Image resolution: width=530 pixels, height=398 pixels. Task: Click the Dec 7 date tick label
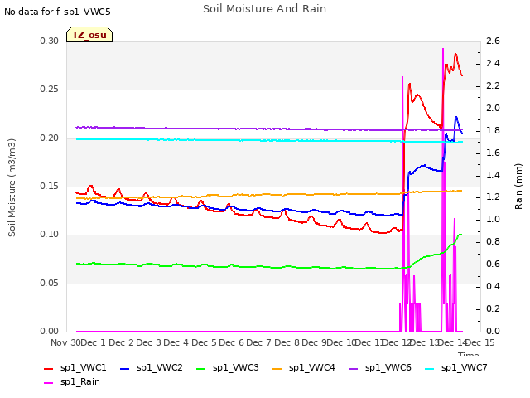tap(259, 342)
